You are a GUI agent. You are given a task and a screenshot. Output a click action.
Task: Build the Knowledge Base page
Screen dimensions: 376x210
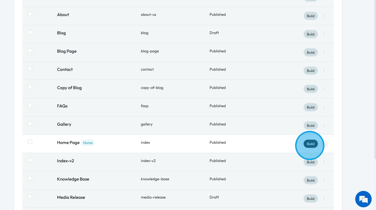[x=310, y=180]
